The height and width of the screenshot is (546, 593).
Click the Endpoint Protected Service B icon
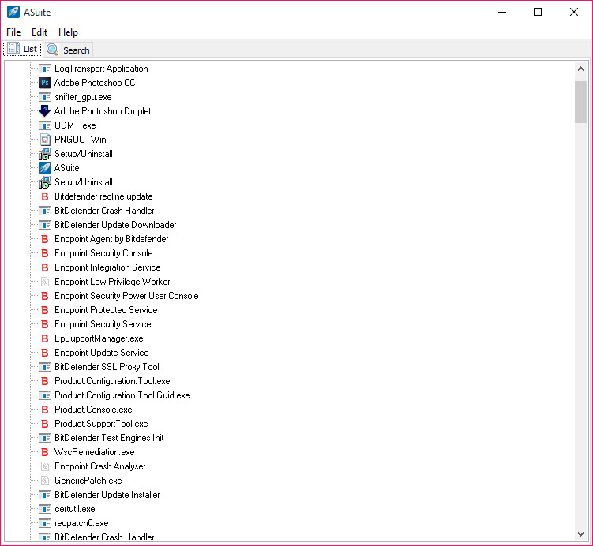(45, 310)
